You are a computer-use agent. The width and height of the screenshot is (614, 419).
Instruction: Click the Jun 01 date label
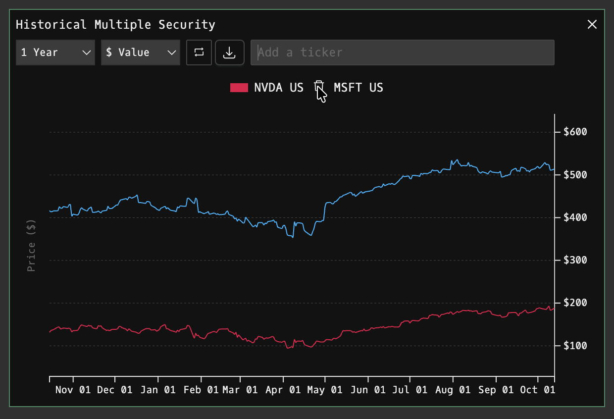pos(367,390)
